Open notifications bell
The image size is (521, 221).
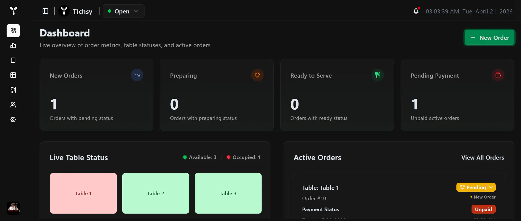(x=416, y=11)
